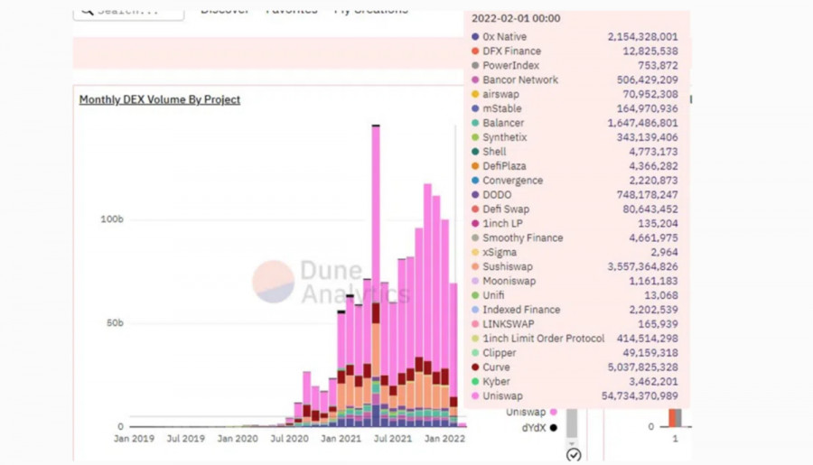813x465 pixels.
Task: Click the airswap tooltip row
Action: point(575,94)
